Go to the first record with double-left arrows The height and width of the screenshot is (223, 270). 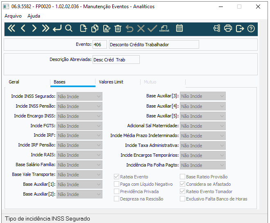[x=11, y=28]
